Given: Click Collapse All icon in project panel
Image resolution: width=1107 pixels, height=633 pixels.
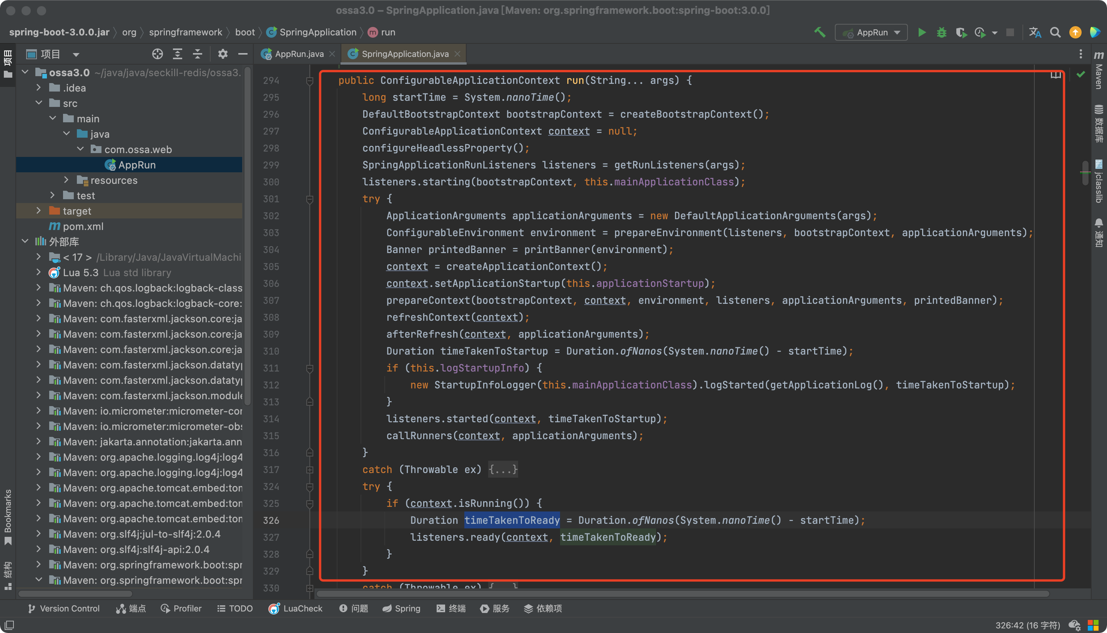Looking at the screenshot, I should 198,54.
